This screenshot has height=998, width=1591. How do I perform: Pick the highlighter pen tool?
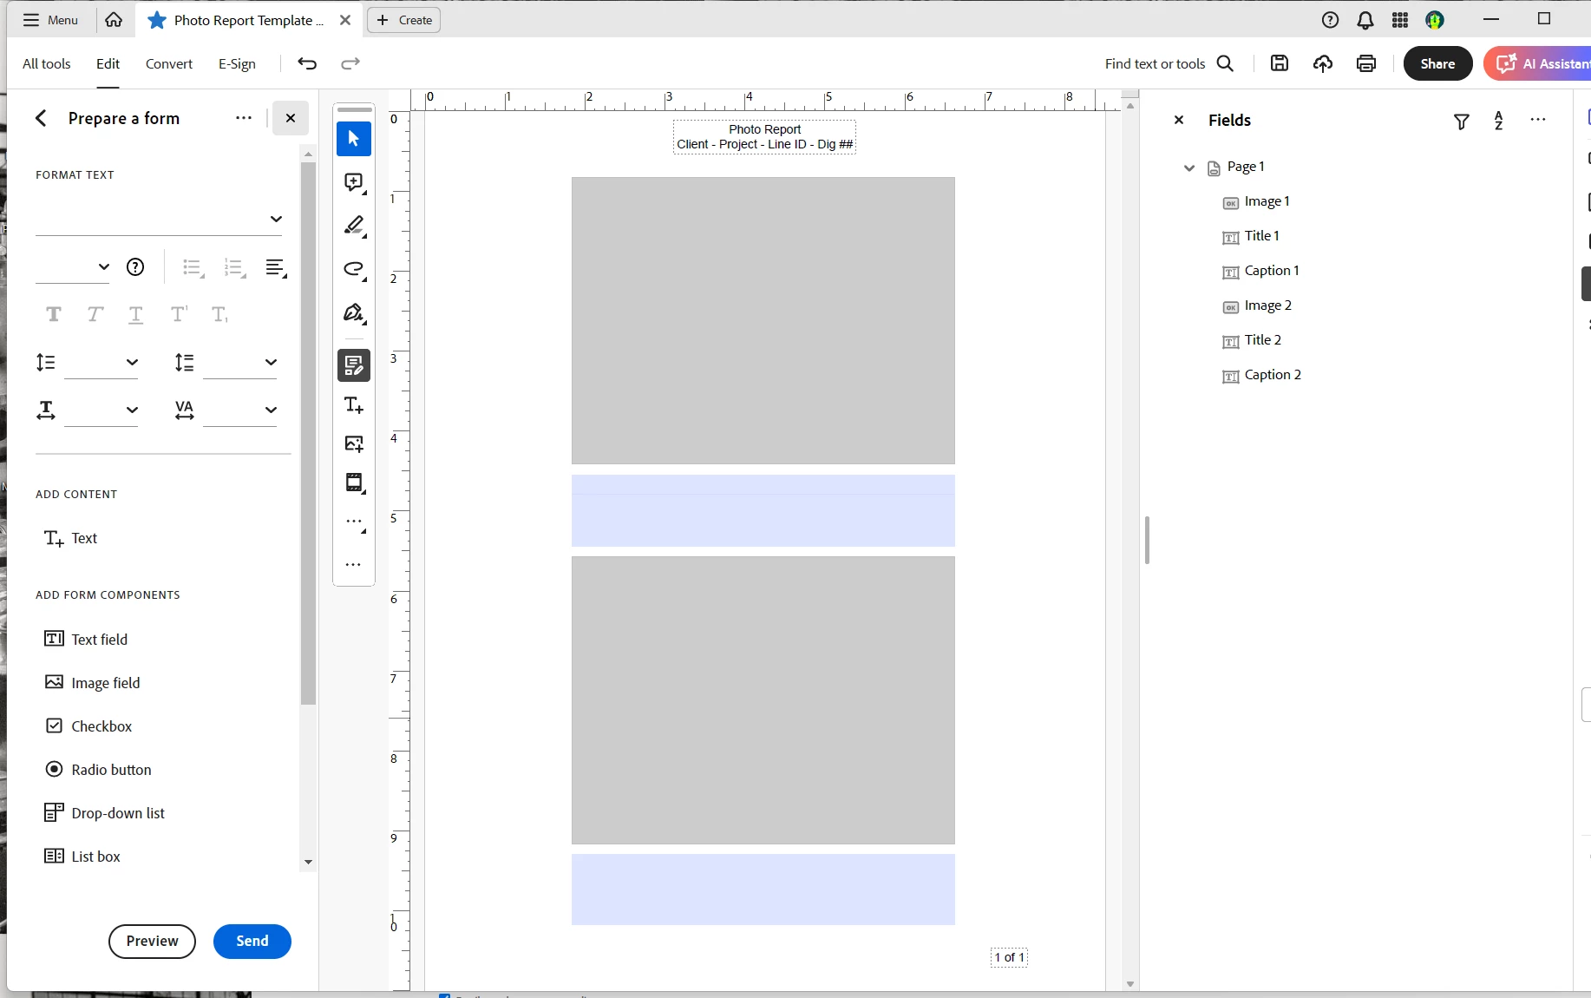(354, 226)
